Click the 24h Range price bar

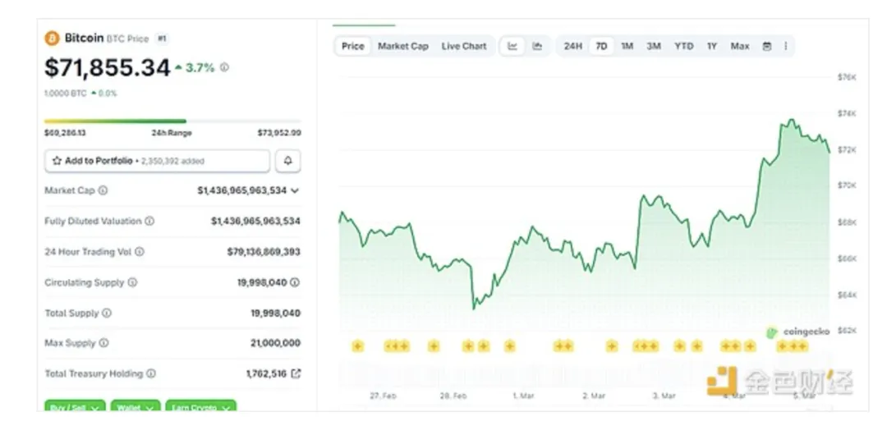click(x=172, y=121)
